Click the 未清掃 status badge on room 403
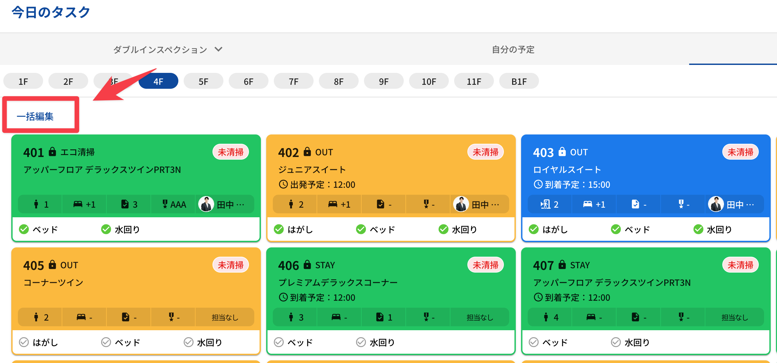 pos(740,152)
